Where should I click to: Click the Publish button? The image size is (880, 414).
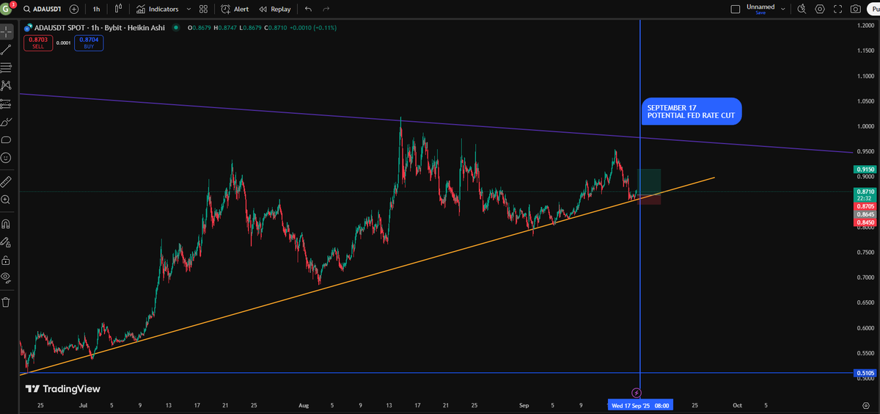click(x=874, y=9)
